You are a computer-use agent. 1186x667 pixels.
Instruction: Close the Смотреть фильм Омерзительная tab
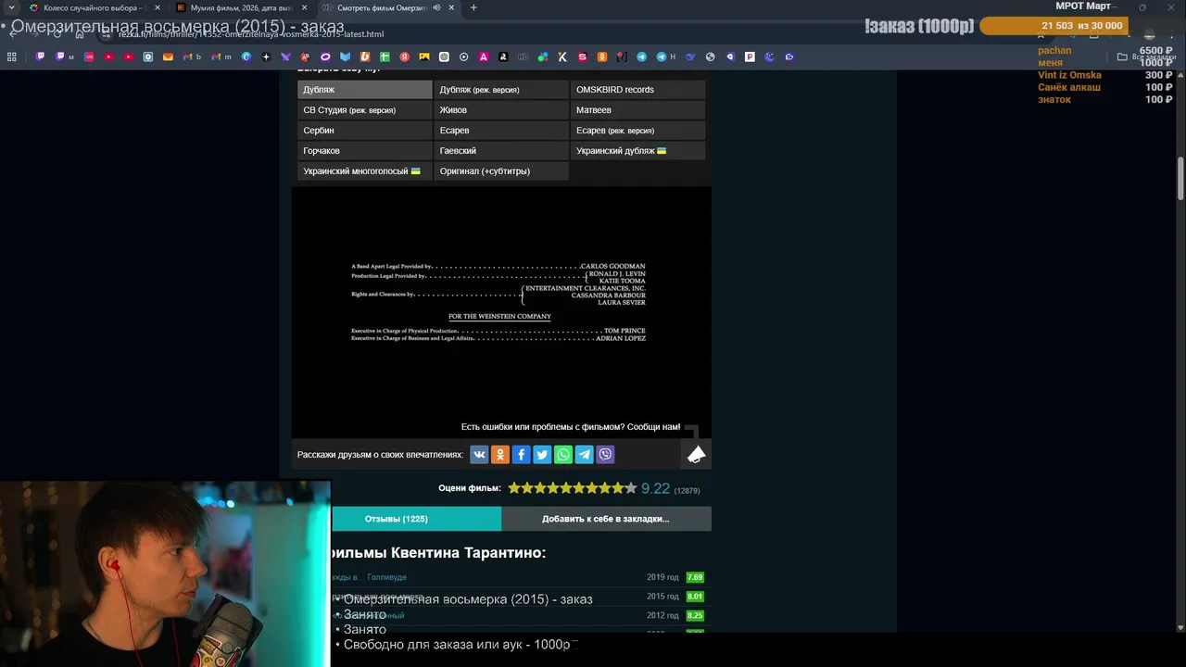pos(452,7)
